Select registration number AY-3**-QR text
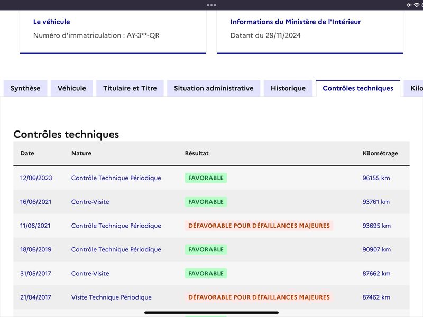 click(x=143, y=35)
